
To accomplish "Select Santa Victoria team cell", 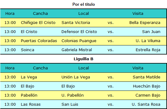I will (x=76, y=23).
